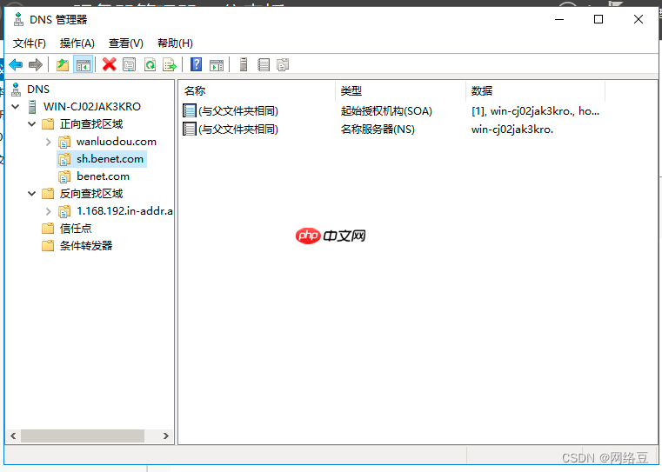Sort by the 名称 column header
This screenshot has width=662, height=472.
point(257,90)
